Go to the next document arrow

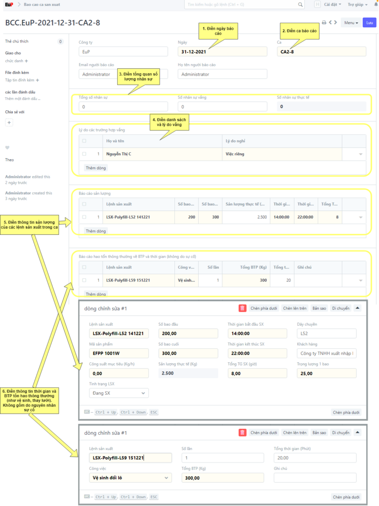point(336,23)
